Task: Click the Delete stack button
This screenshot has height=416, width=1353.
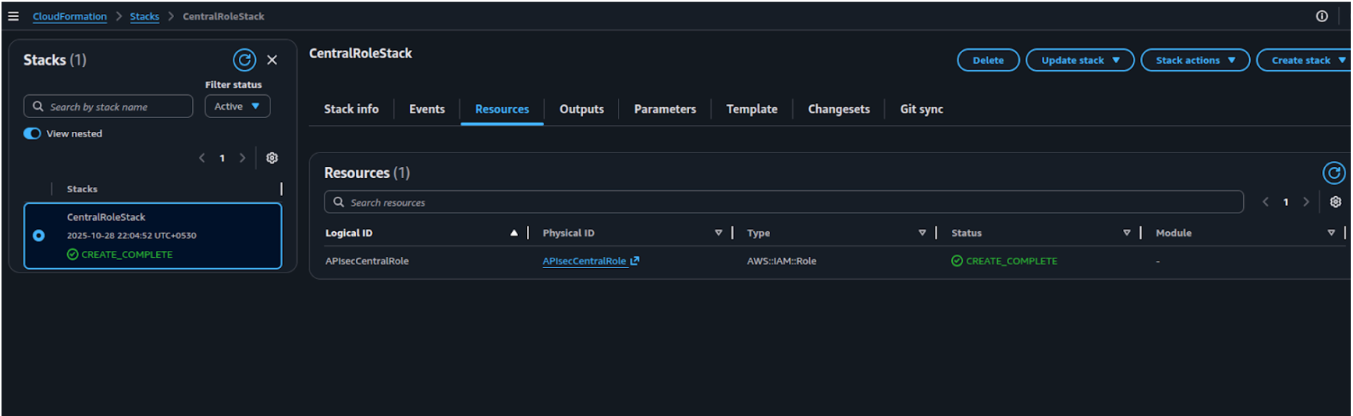Action: pos(988,60)
